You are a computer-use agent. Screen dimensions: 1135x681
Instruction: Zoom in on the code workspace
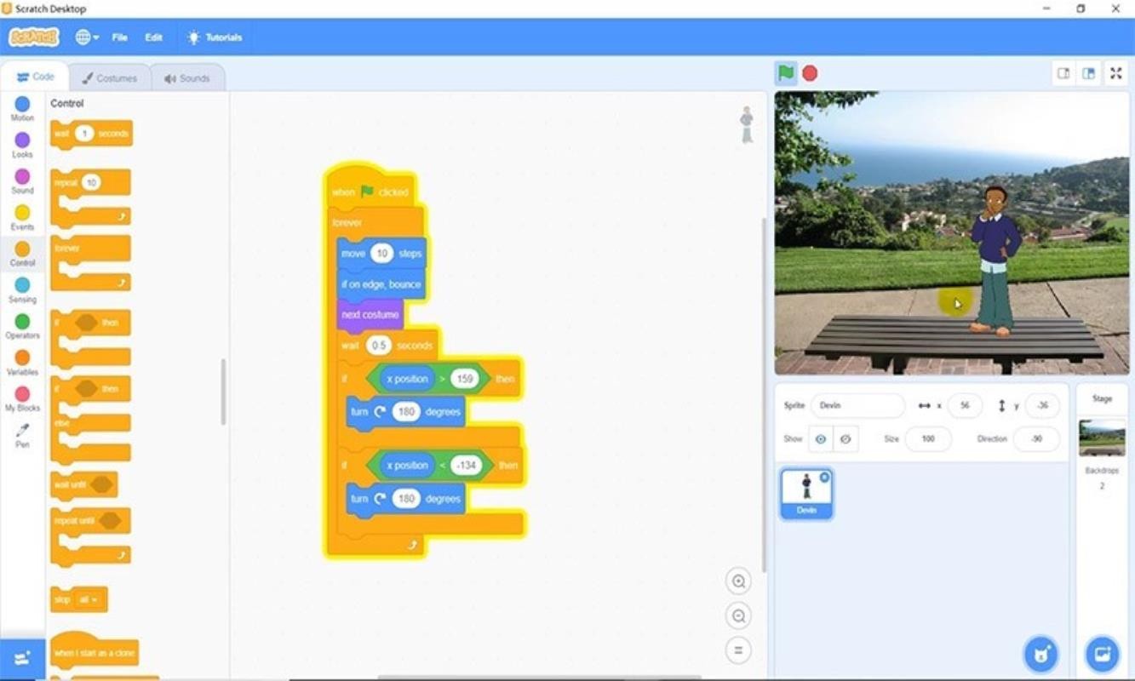[x=738, y=581]
